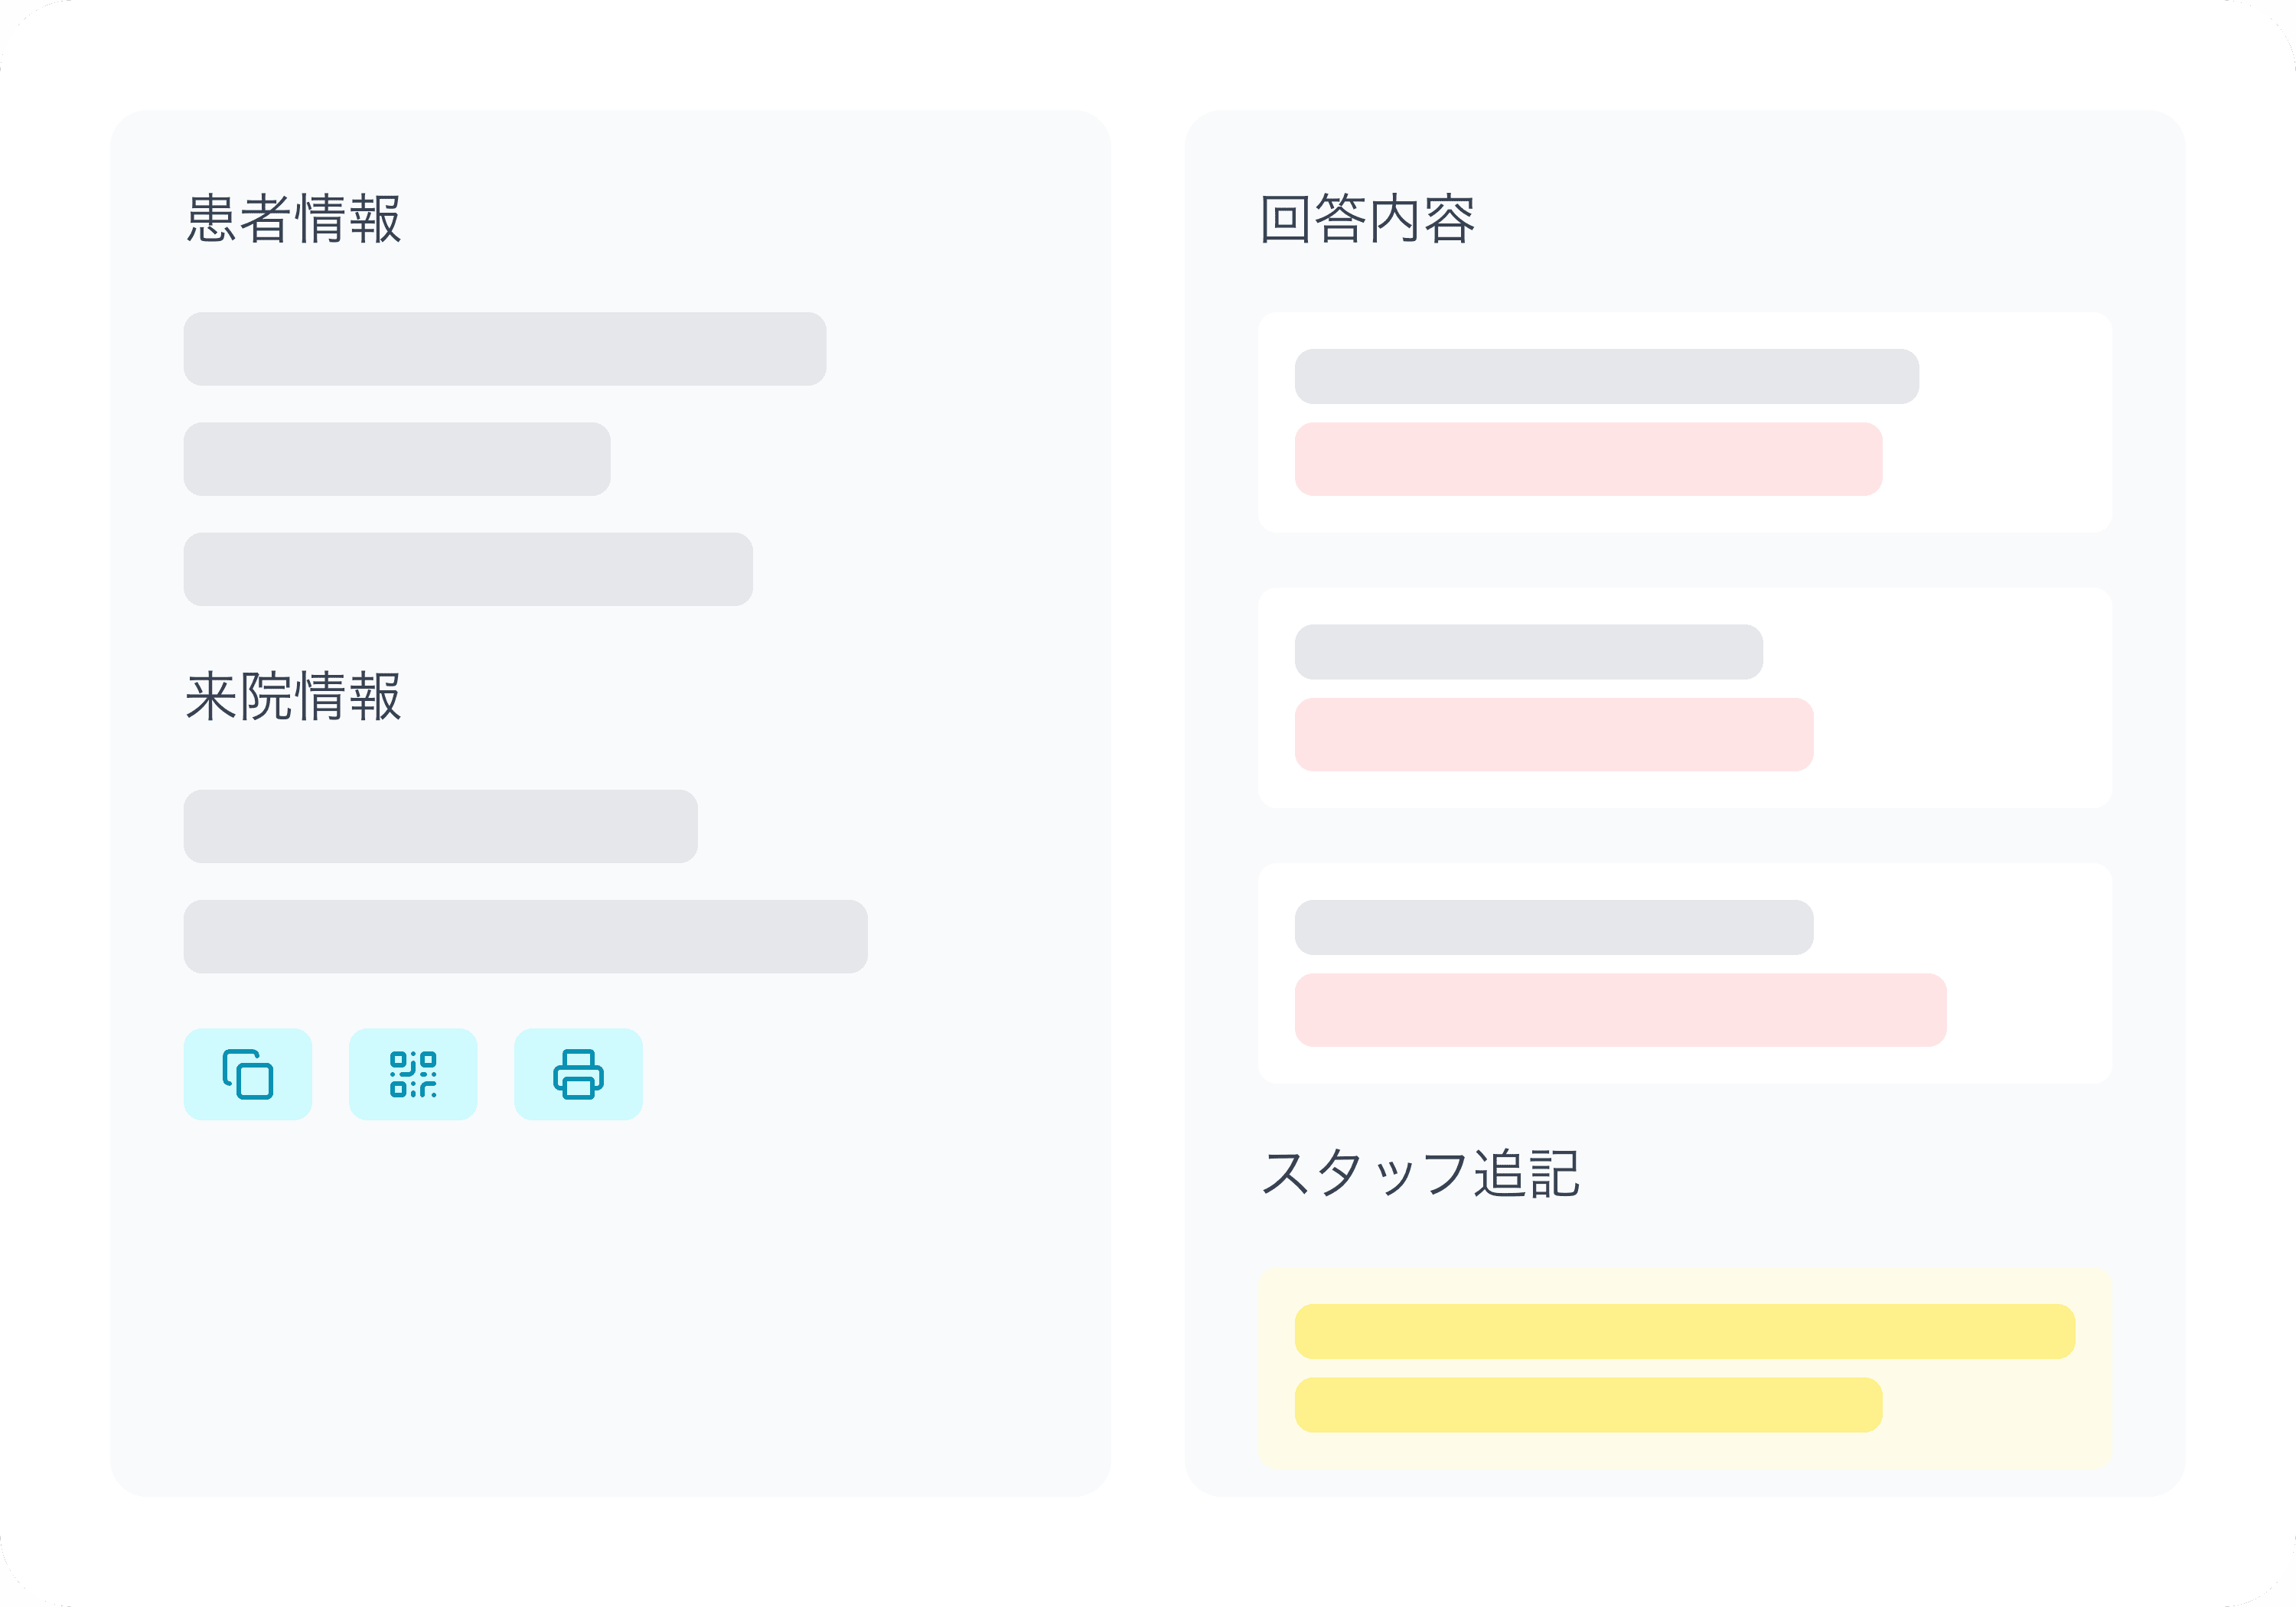The width and height of the screenshot is (2296, 1607).
Task: Select the shortest gray bar under 患者情報
Action: click(397, 459)
